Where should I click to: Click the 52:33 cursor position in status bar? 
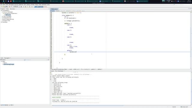pyautogui.click(x=174, y=107)
